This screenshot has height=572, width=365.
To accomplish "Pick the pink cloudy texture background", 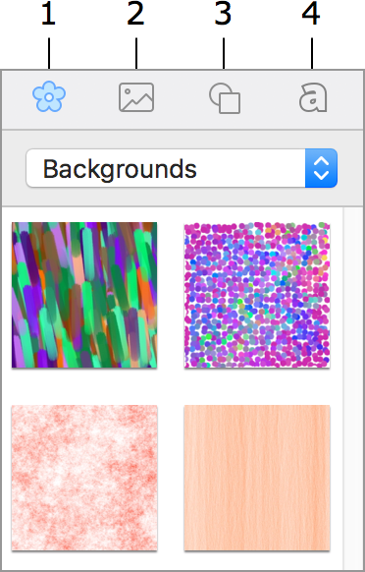I will (x=84, y=478).
